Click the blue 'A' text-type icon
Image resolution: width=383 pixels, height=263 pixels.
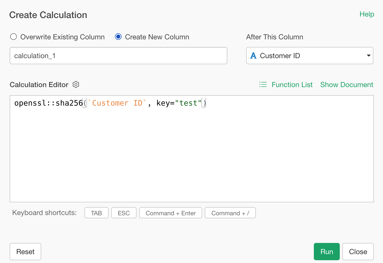click(253, 56)
